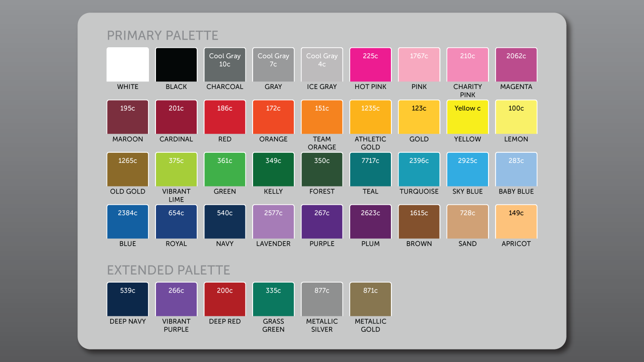Select the Metallic Gold 871c swatch

point(370,299)
